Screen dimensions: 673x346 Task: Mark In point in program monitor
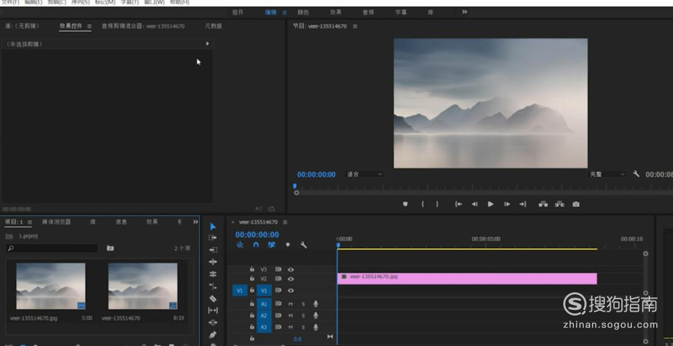[x=422, y=204]
